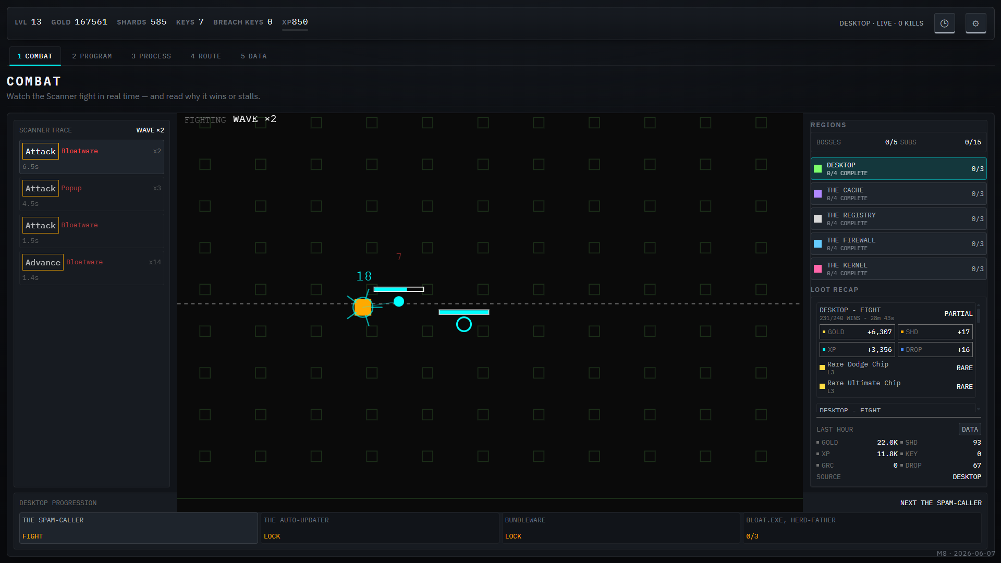Screen dimensions: 1001x563
Task: Click the SHD +17 loot cell
Action: point(935,332)
